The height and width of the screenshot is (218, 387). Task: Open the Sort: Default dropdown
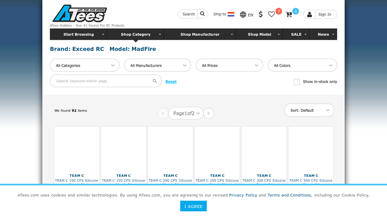click(x=309, y=110)
